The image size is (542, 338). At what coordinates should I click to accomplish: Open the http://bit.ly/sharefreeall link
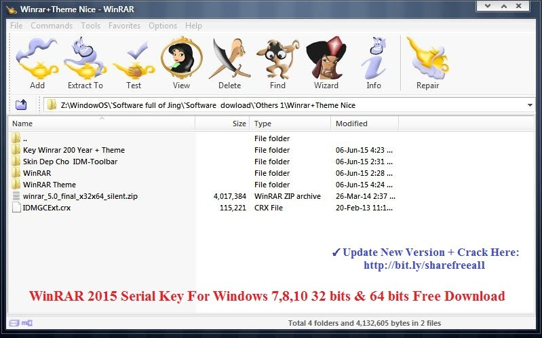click(424, 265)
